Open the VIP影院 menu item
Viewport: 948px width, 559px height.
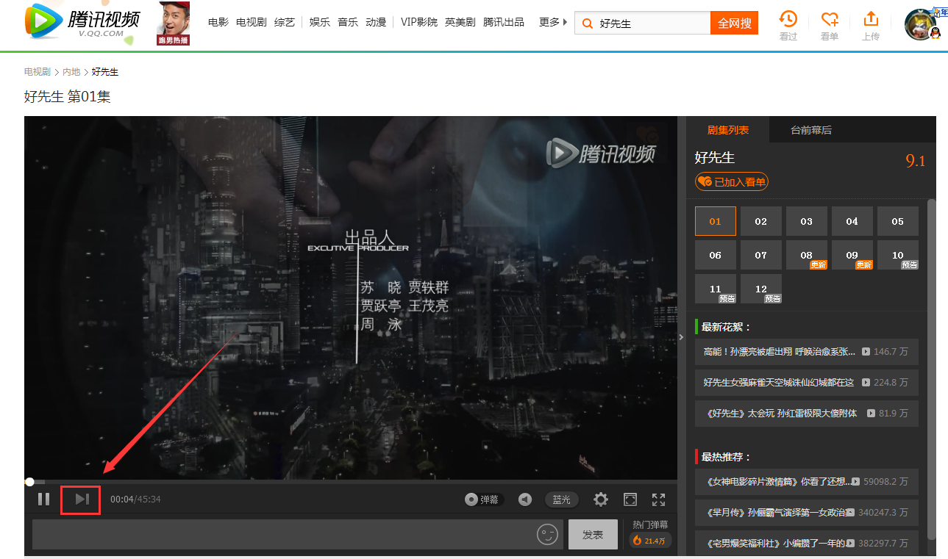tap(419, 22)
